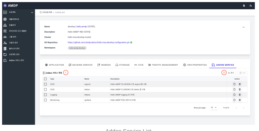Open the document icon in top header

[x=244, y=6]
